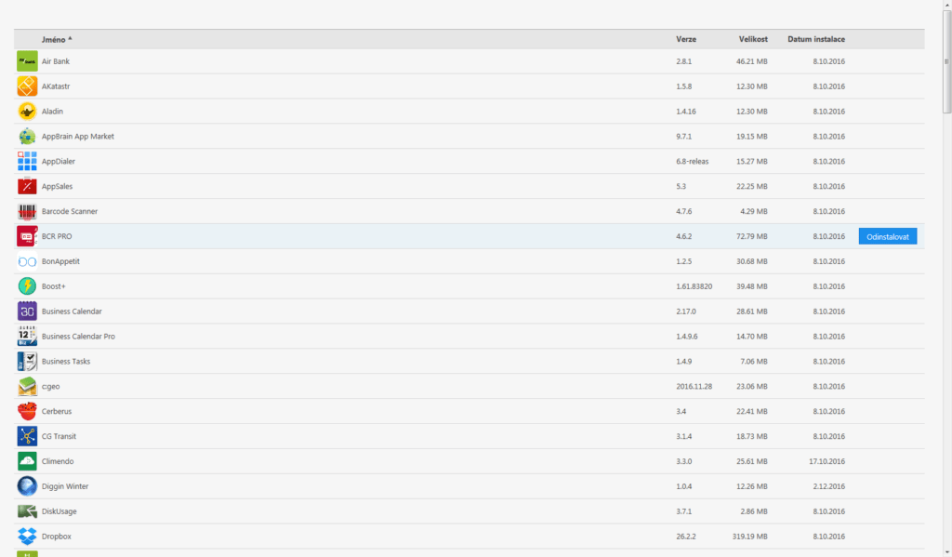
Task: Select the Dropbox icon
Action: [x=27, y=537]
